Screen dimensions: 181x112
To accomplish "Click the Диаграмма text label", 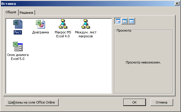I will pos(40,32).
